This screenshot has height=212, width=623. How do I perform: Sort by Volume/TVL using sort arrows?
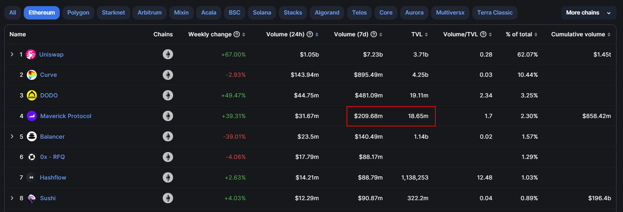coord(491,34)
